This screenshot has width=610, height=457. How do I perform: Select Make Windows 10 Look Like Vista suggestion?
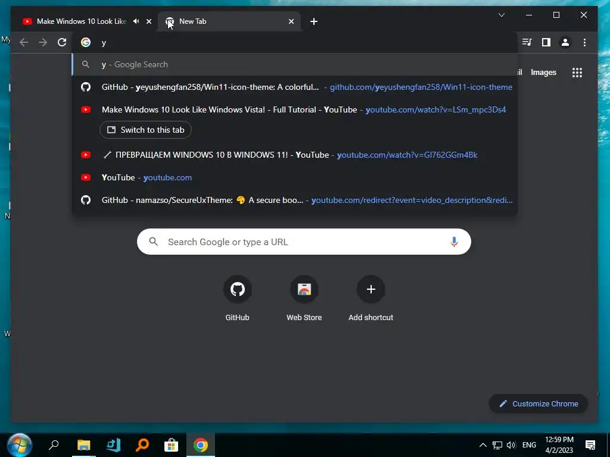(x=295, y=109)
